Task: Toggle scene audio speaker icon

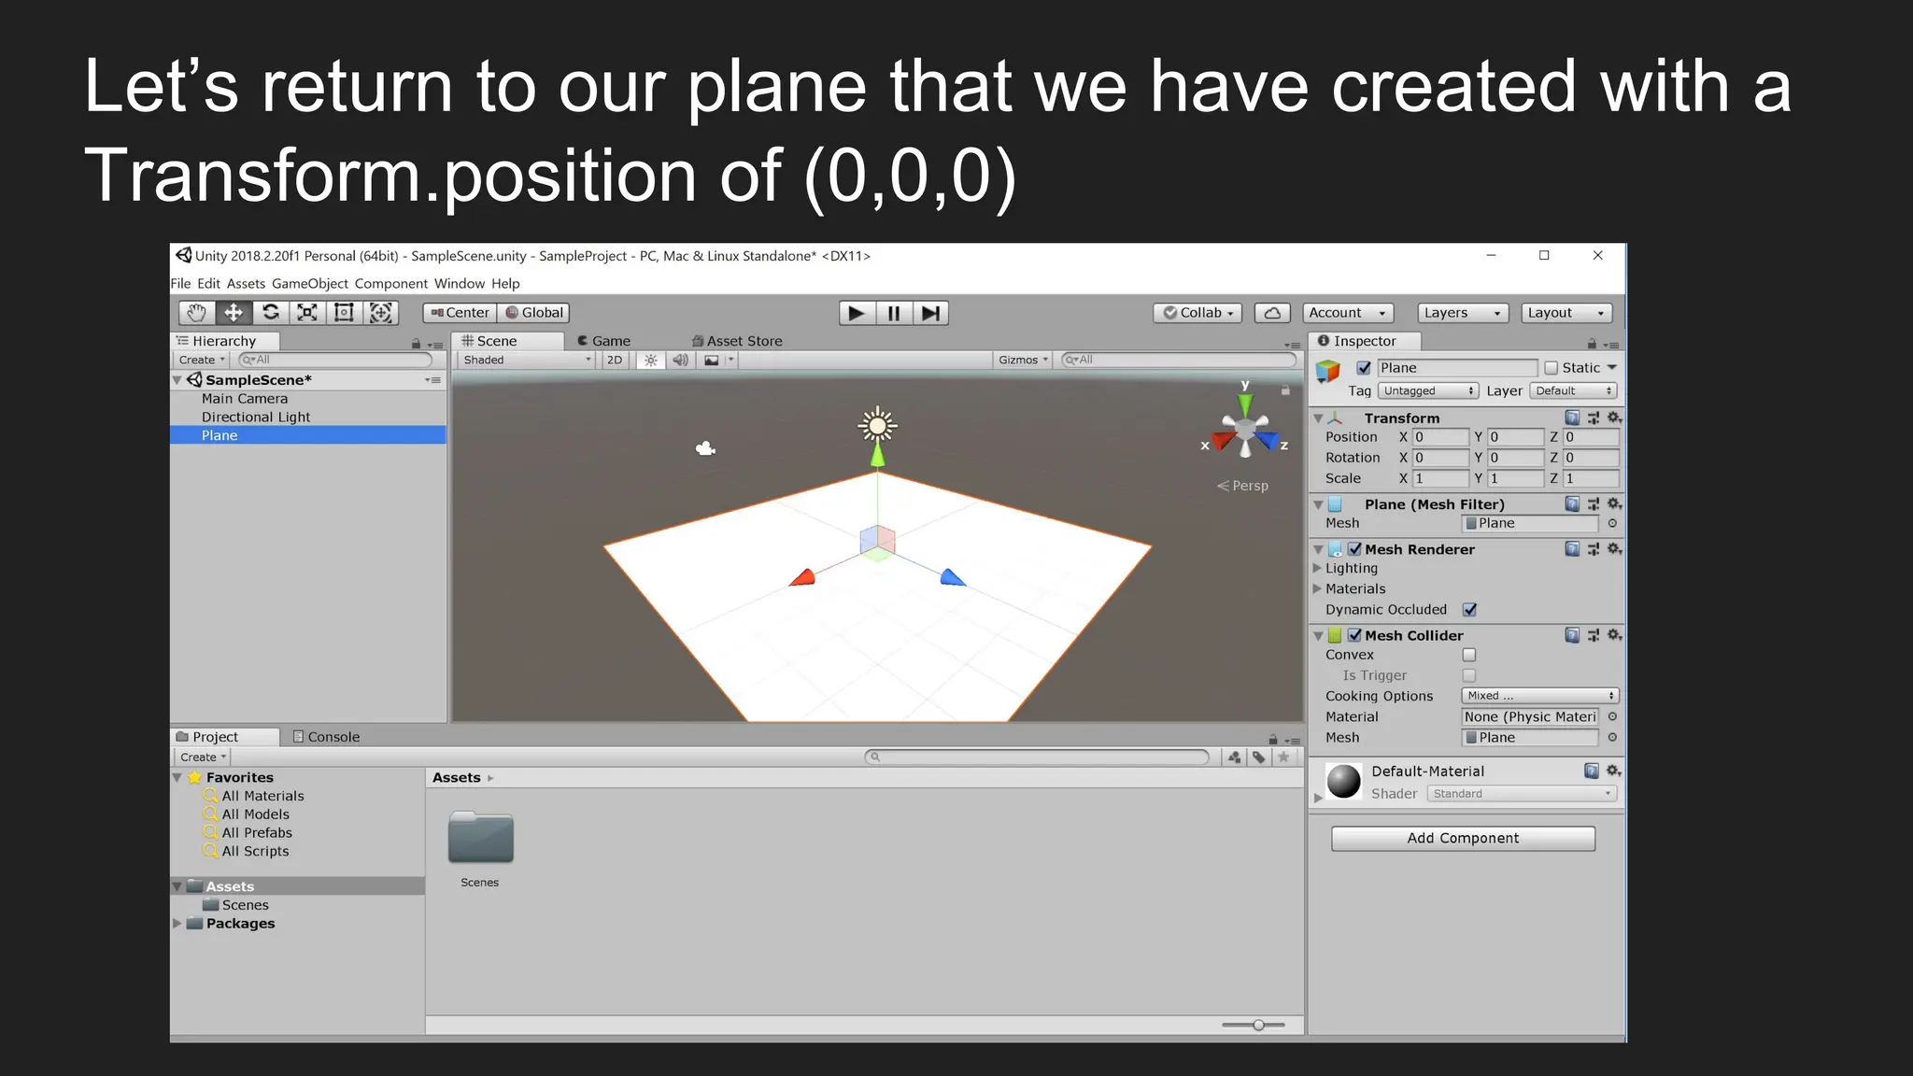Action: pos(680,360)
